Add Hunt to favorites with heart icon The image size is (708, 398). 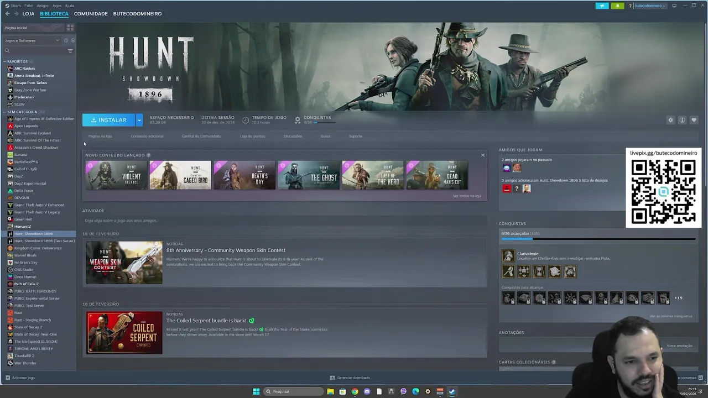tap(694, 120)
